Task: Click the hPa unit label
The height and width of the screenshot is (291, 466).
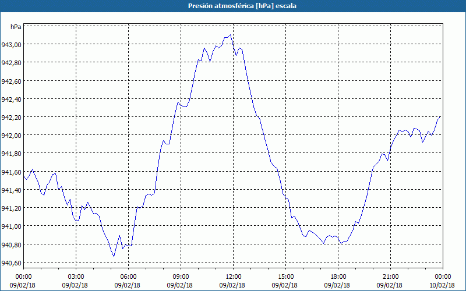Action: (x=16, y=27)
